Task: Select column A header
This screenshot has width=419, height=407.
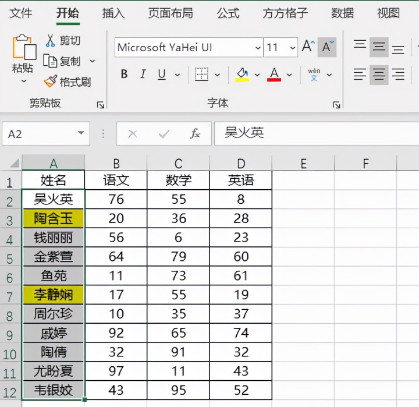Action: (54, 163)
